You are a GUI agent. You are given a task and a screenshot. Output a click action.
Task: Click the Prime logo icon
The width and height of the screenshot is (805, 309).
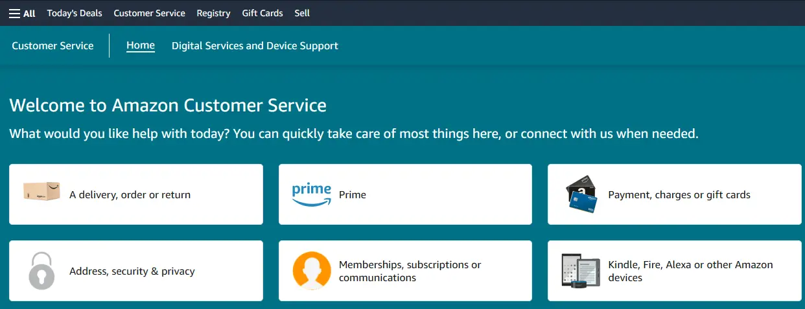point(311,194)
